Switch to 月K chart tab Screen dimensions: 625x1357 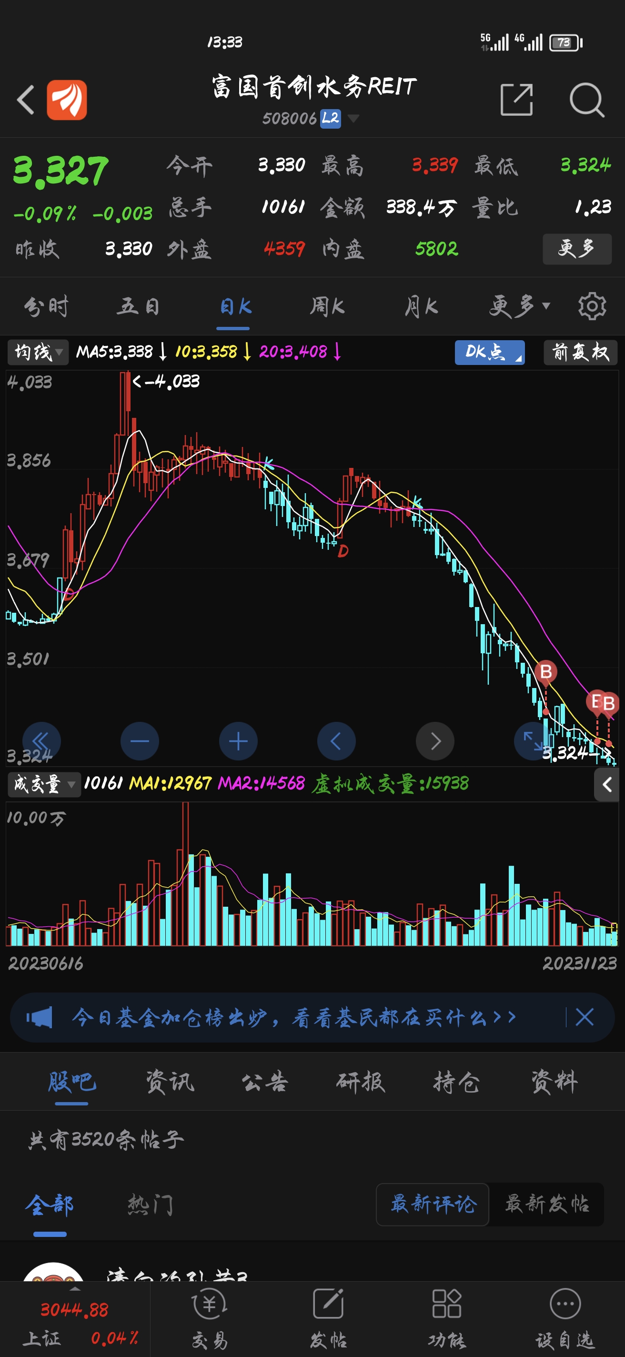pyautogui.click(x=421, y=306)
